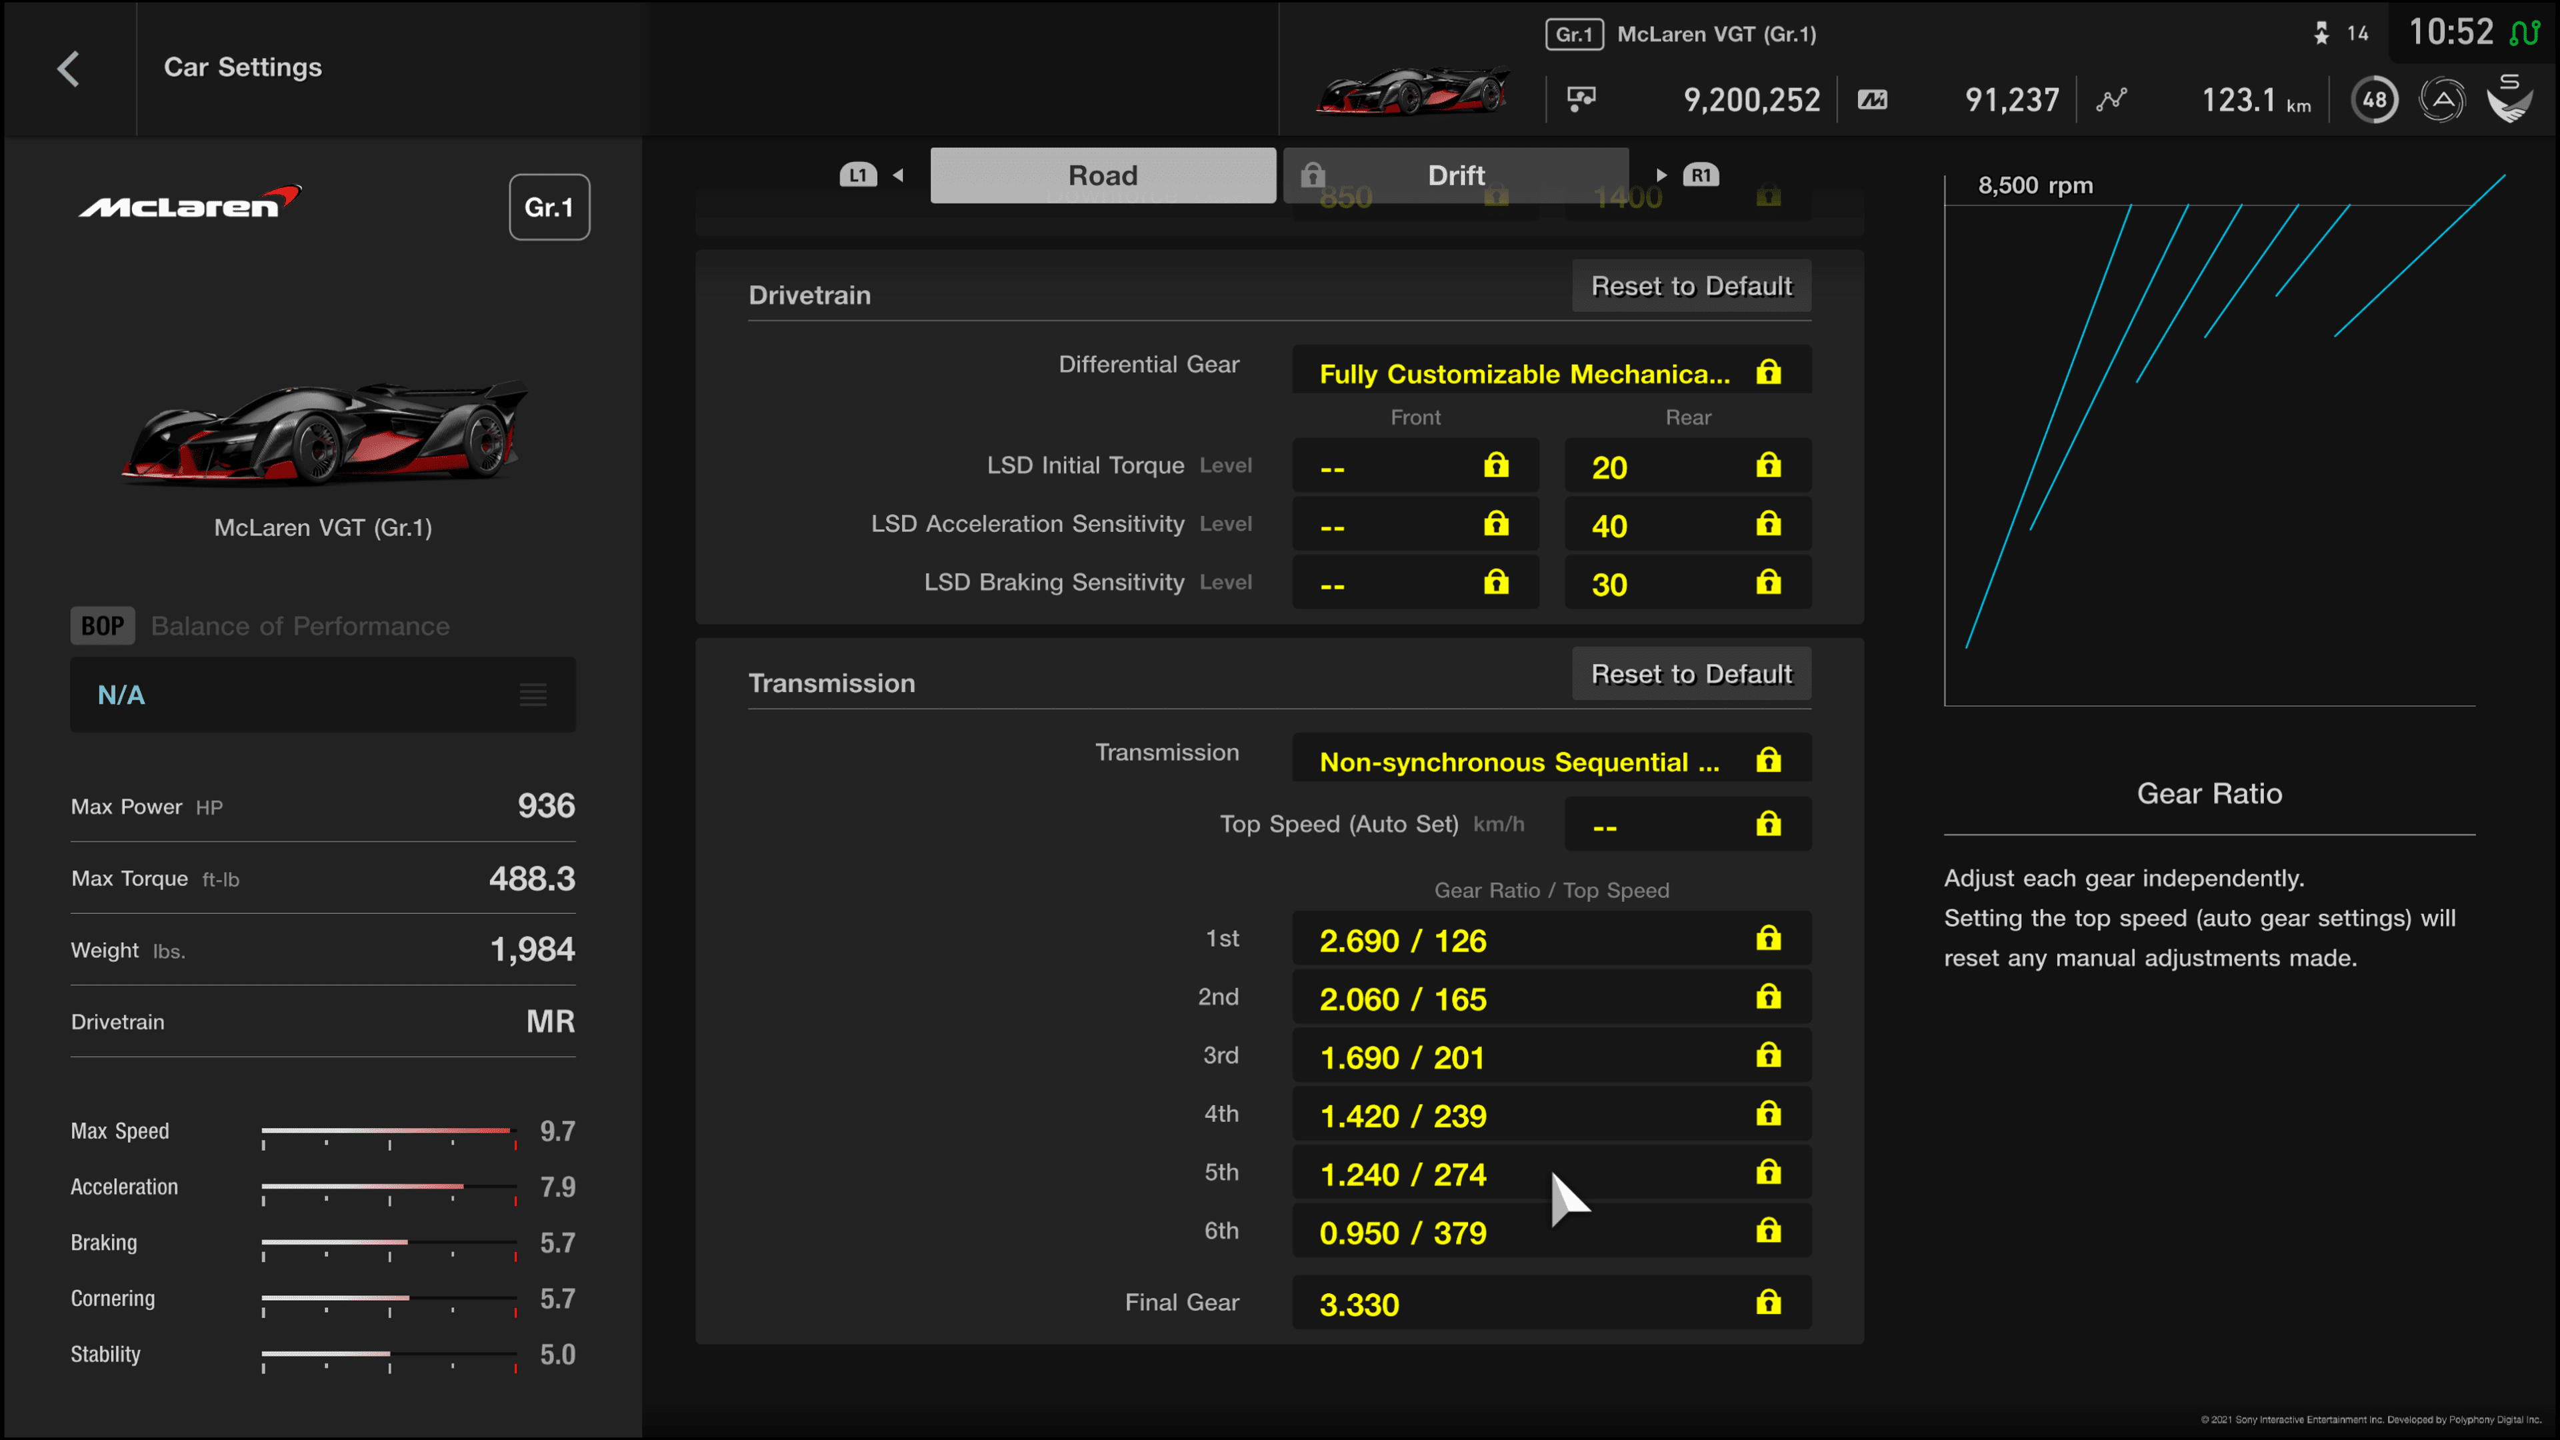2560x1440 pixels.
Task: Click the lock icon on the Drift tab
Action: pos(1313,175)
